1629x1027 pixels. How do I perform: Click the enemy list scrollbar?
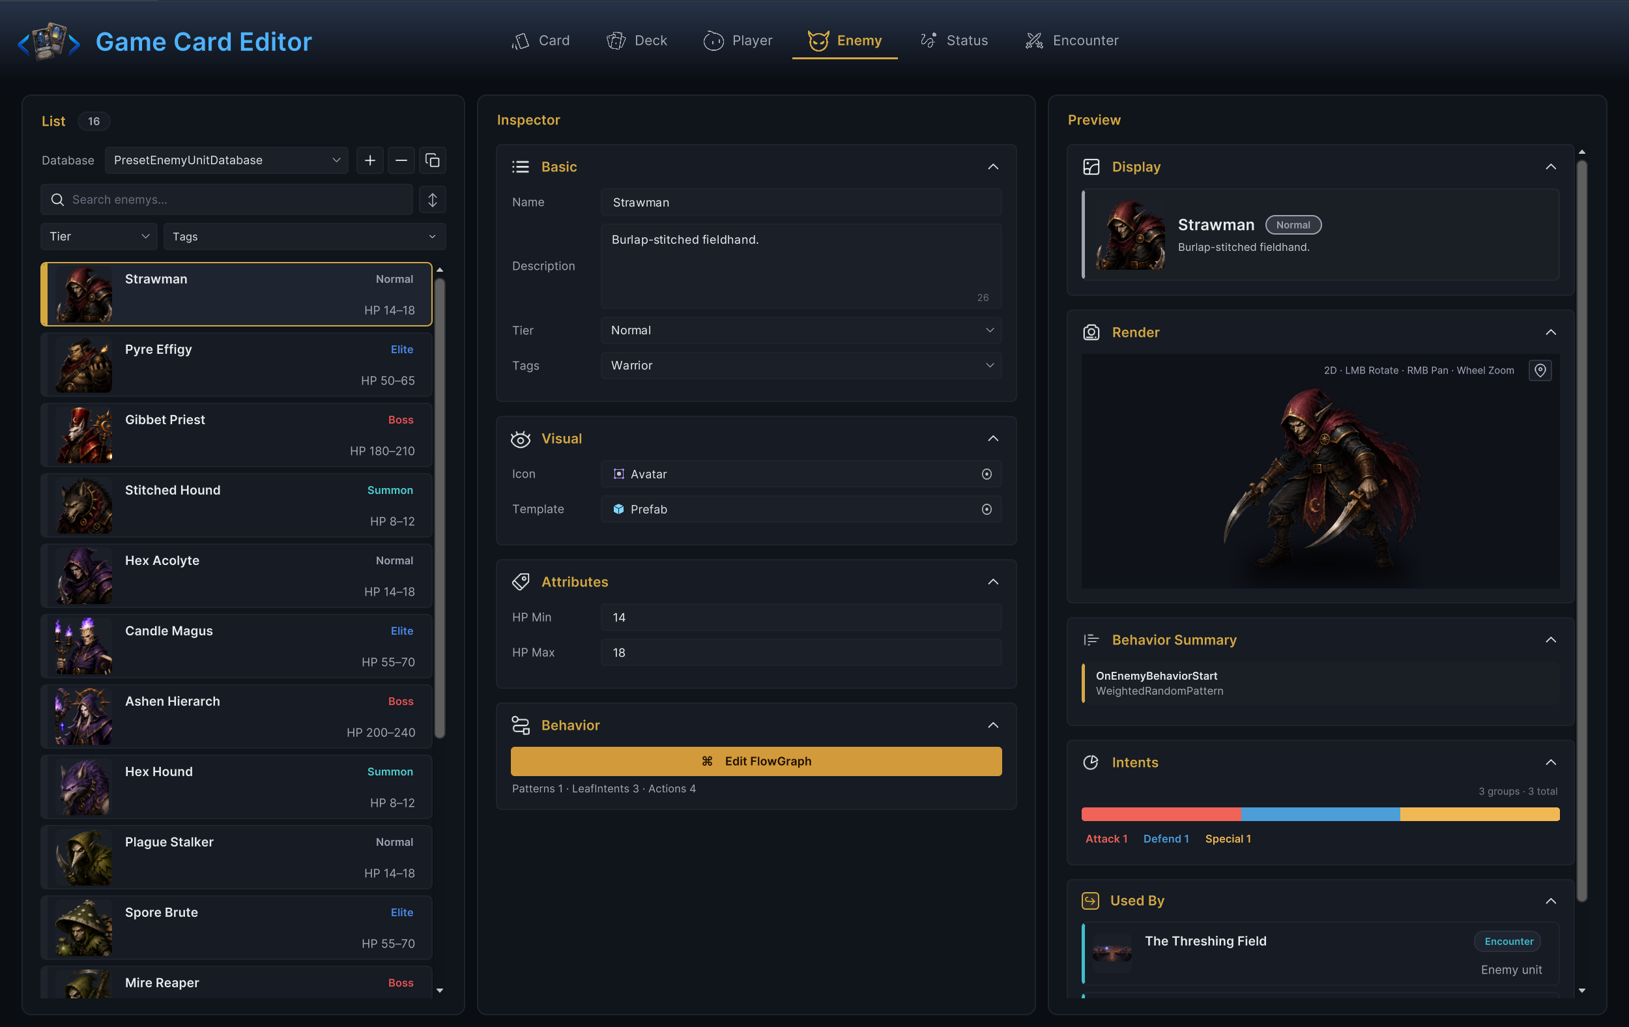tap(440, 508)
